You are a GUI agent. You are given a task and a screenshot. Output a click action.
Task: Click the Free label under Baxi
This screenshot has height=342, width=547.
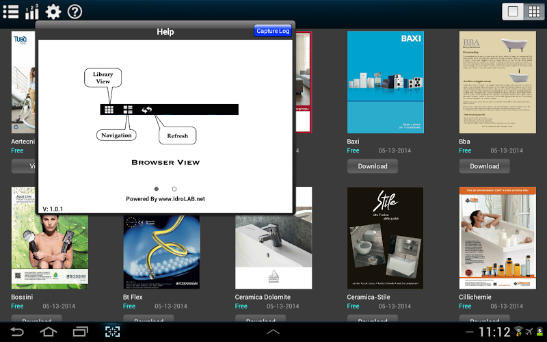point(353,150)
